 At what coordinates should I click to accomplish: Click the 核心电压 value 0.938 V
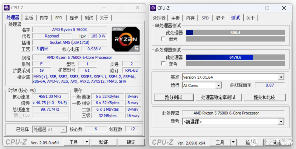pos(94,49)
